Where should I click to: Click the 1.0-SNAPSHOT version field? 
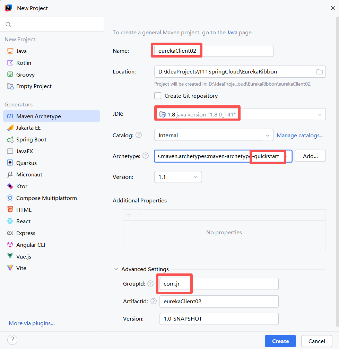[219, 319]
